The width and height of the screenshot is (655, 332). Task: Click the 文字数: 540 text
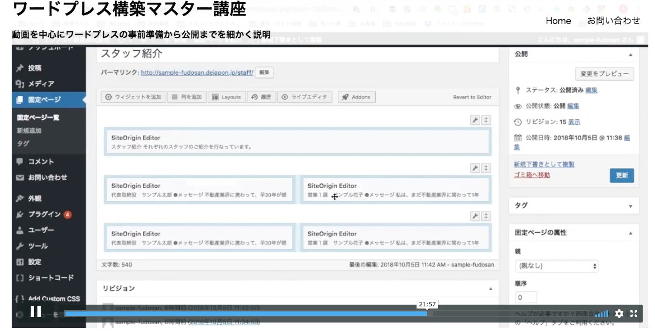[117, 265]
